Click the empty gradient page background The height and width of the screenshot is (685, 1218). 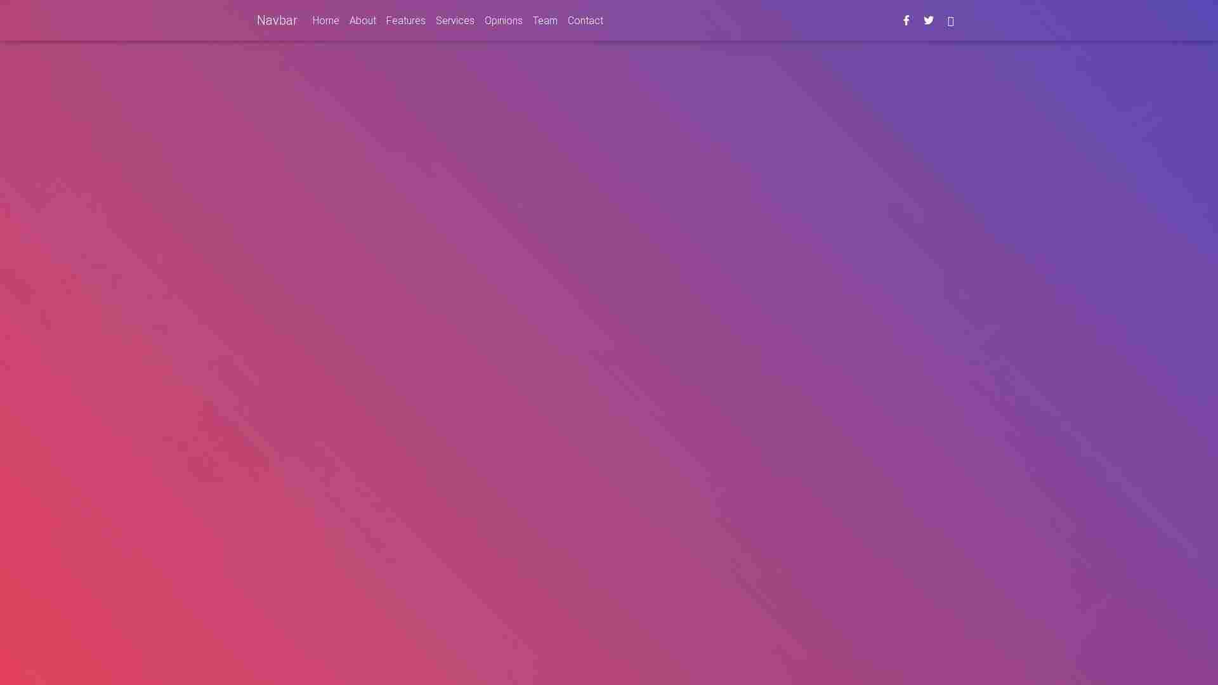coord(609,355)
